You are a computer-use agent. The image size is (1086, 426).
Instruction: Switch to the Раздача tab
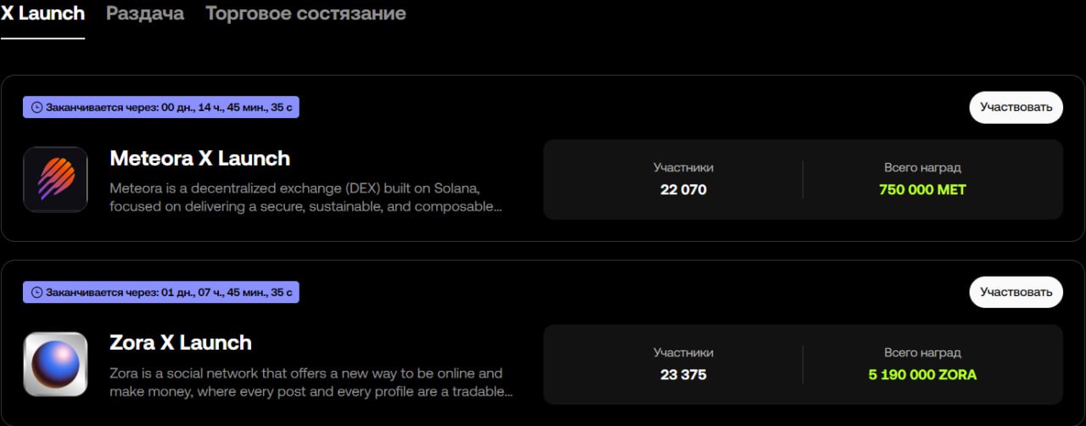(145, 14)
